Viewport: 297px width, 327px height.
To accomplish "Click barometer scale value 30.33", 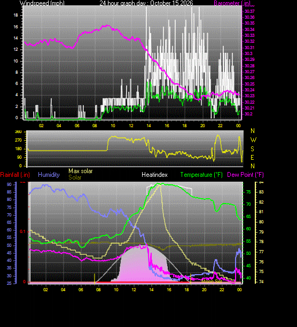I will pyautogui.click(x=249, y=35).
